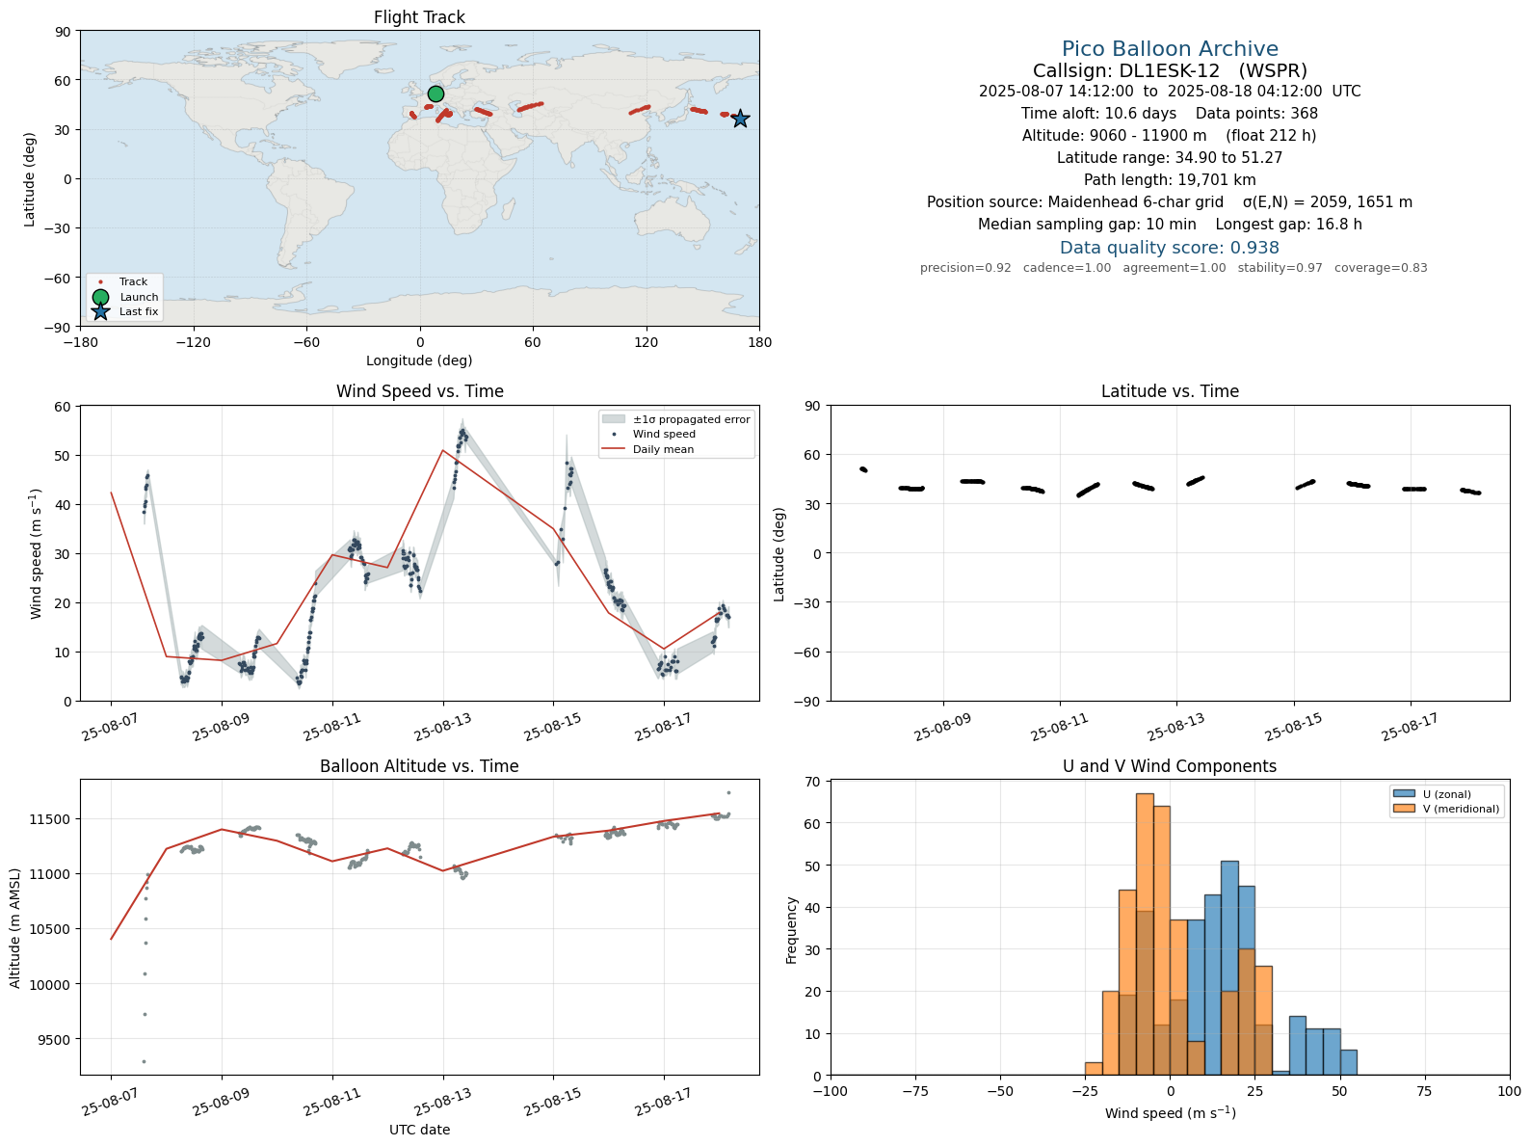Select the Last fix star in the map legend

click(100, 311)
